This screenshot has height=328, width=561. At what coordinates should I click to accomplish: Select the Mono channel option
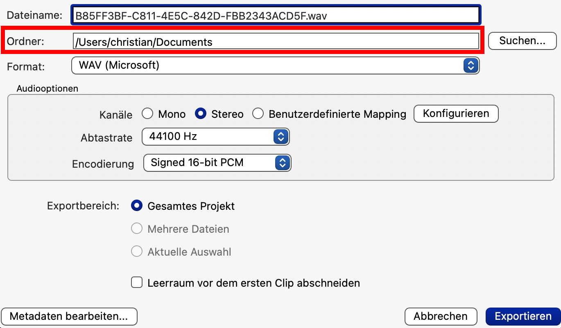(x=147, y=114)
